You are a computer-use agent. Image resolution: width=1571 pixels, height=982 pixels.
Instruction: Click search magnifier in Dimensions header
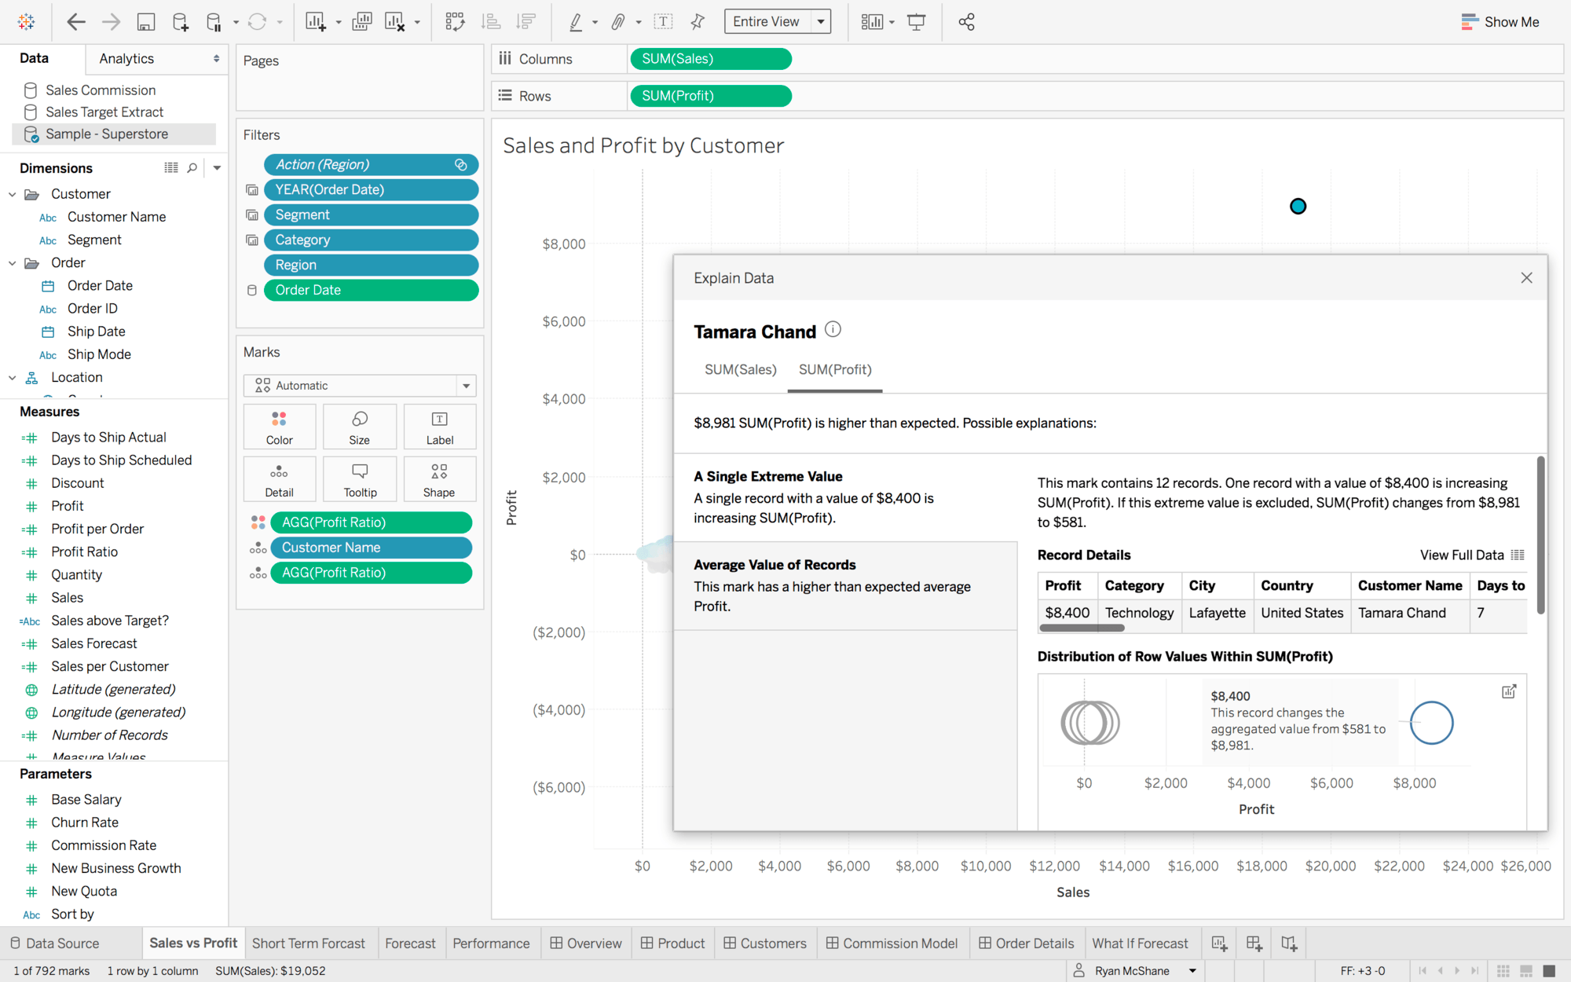point(192,167)
